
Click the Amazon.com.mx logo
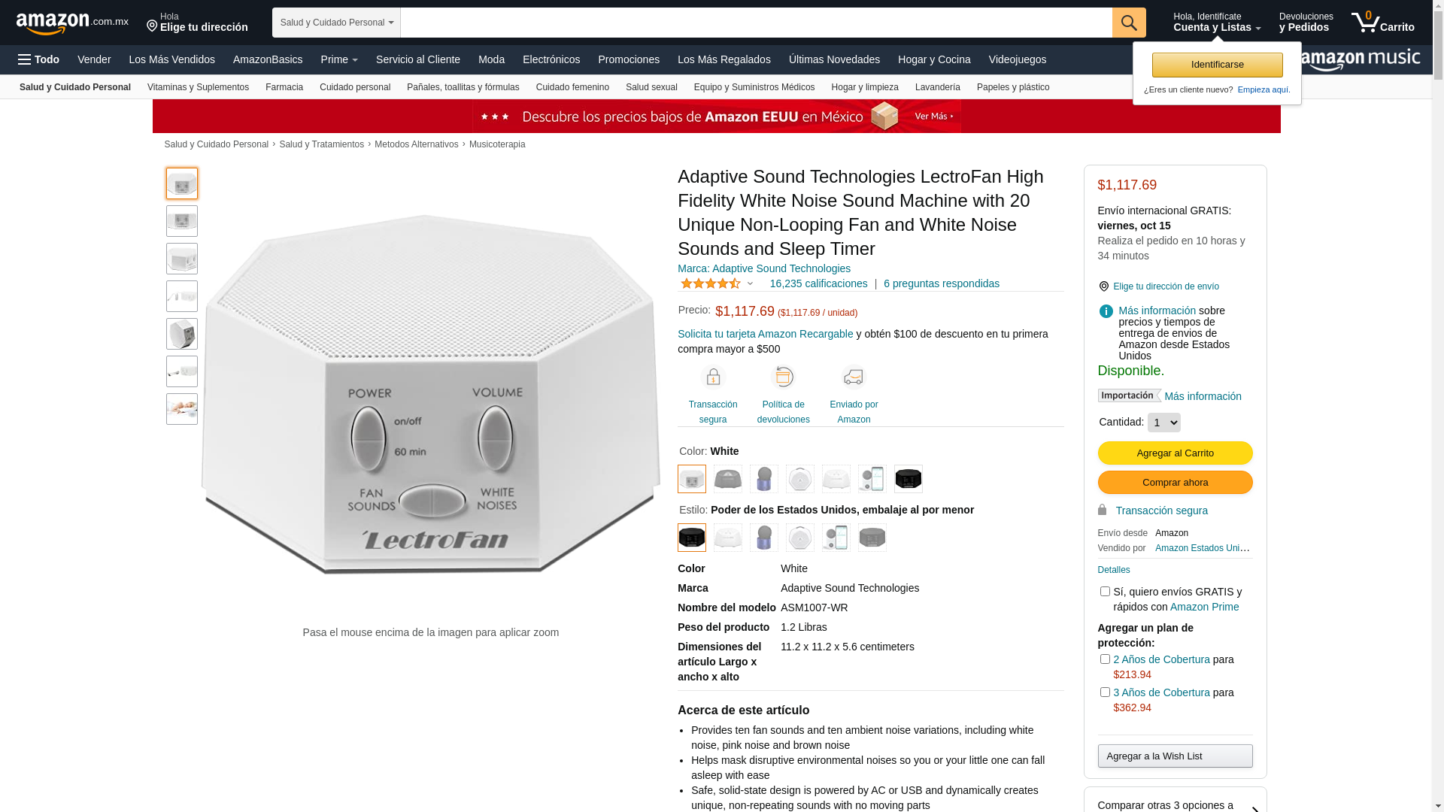click(x=72, y=23)
